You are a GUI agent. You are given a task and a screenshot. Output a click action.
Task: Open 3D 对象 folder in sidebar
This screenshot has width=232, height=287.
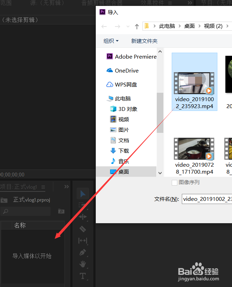click(124, 109)
